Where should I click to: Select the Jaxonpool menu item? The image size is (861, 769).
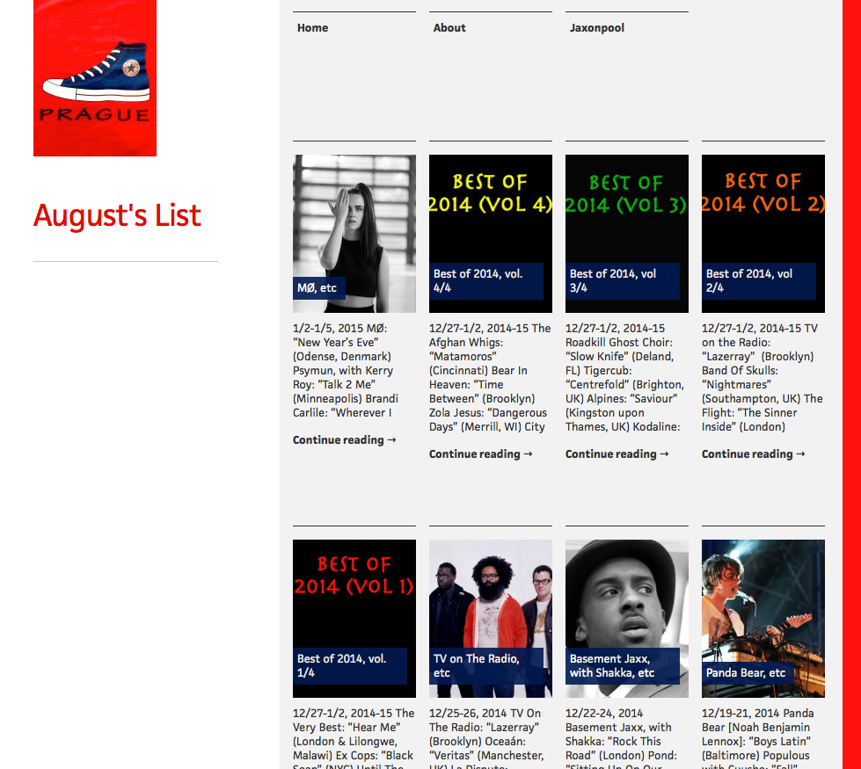596,28
